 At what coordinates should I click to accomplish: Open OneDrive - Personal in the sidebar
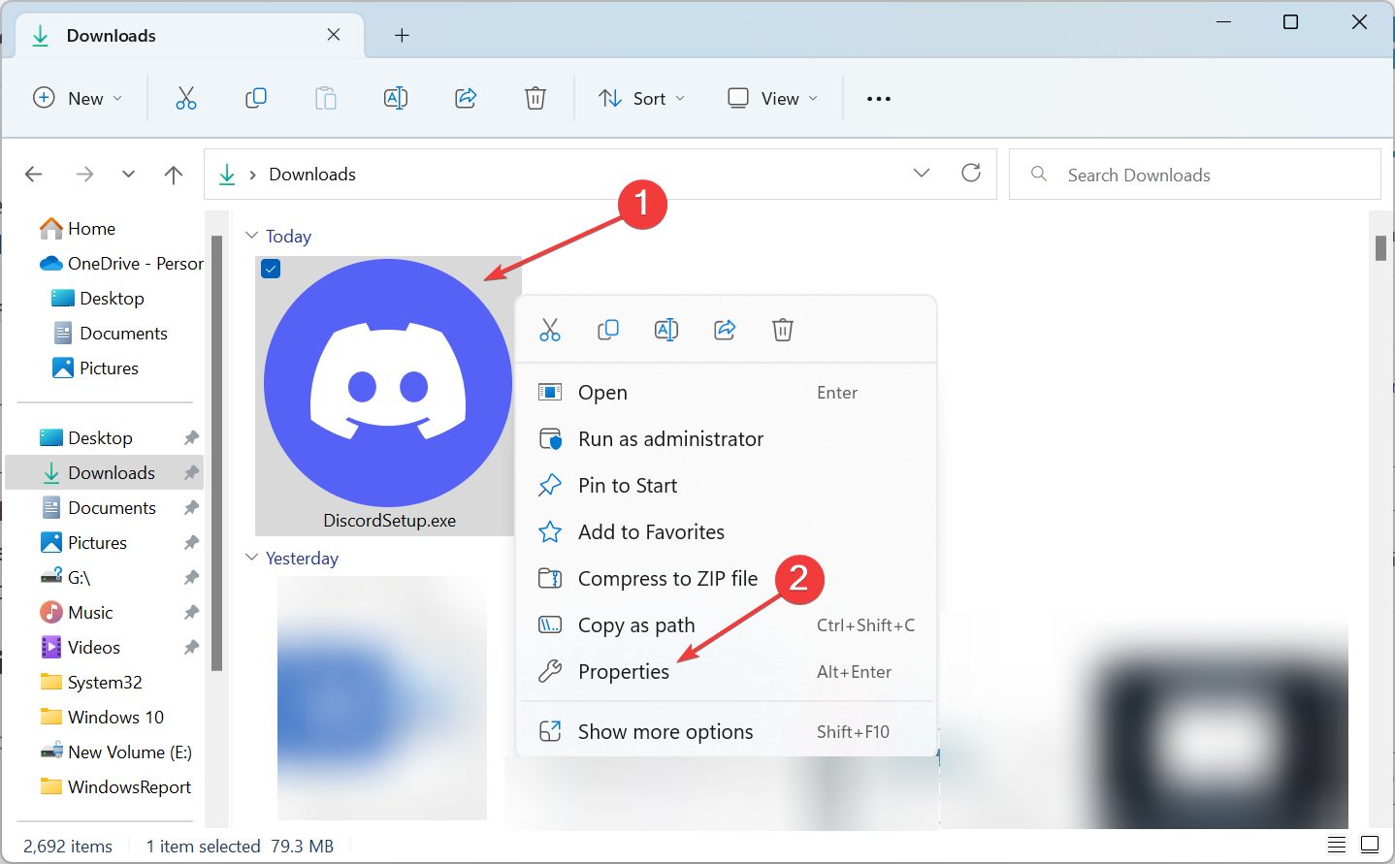[121, 264]
